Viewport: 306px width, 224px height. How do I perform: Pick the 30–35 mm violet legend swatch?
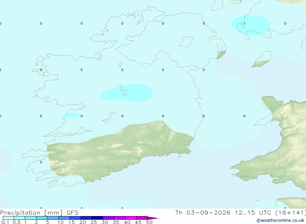108,218
